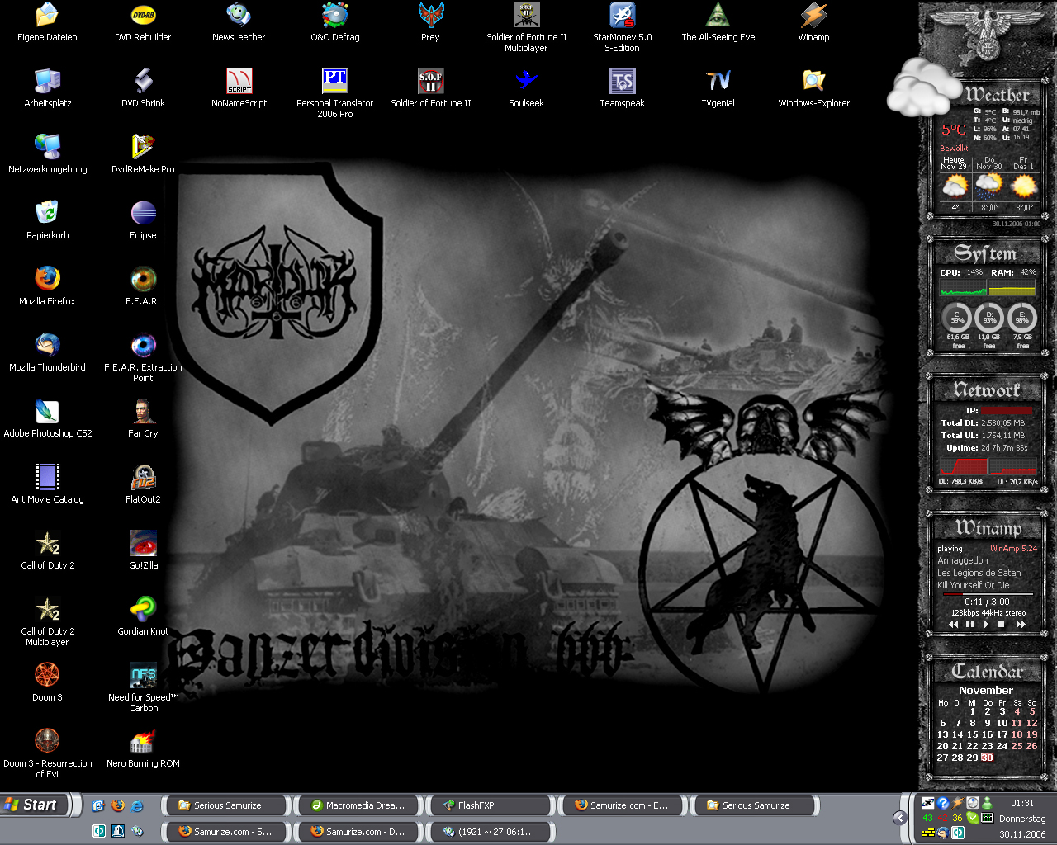The width and height of the screenshot is (1057, 845).
Task: Start Personal Translator 2006 Pro
Action: click(334, 93)
